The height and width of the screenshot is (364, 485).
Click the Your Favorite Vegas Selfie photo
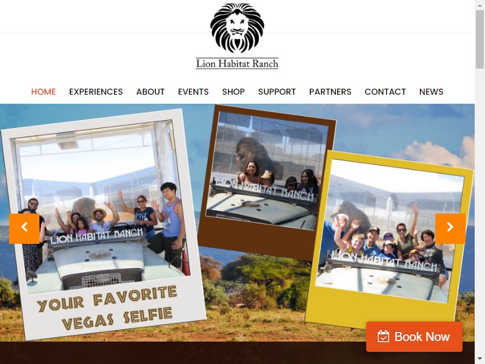103,224
